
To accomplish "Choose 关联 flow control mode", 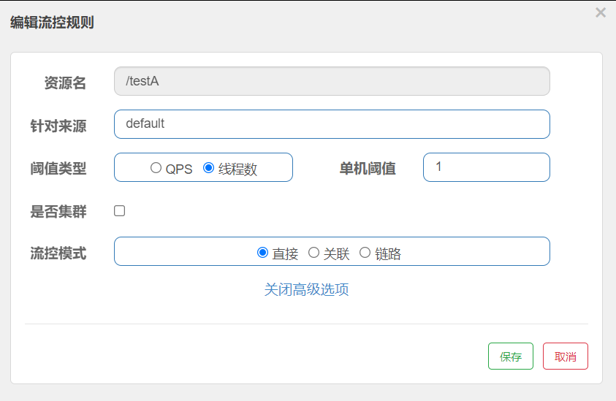I will pos(313,253).
